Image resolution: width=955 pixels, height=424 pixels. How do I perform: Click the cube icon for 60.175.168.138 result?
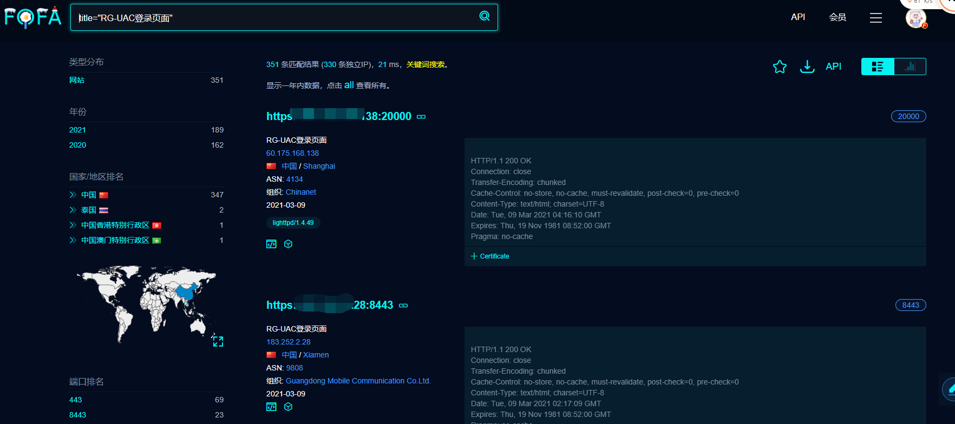tap(288, 244)
